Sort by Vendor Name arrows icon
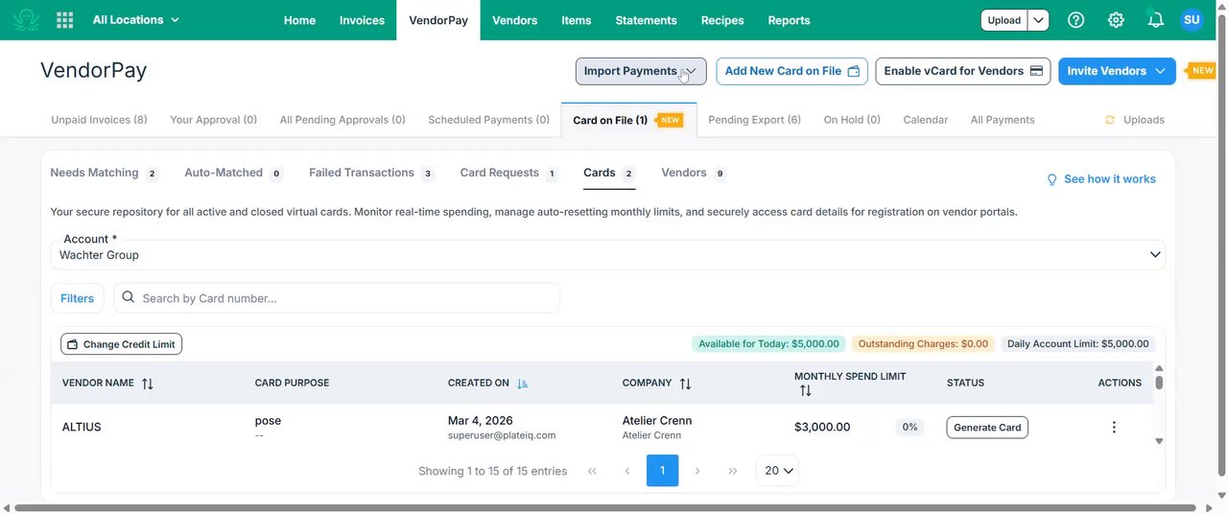The image size is (1228, 514). coord(148,384)
